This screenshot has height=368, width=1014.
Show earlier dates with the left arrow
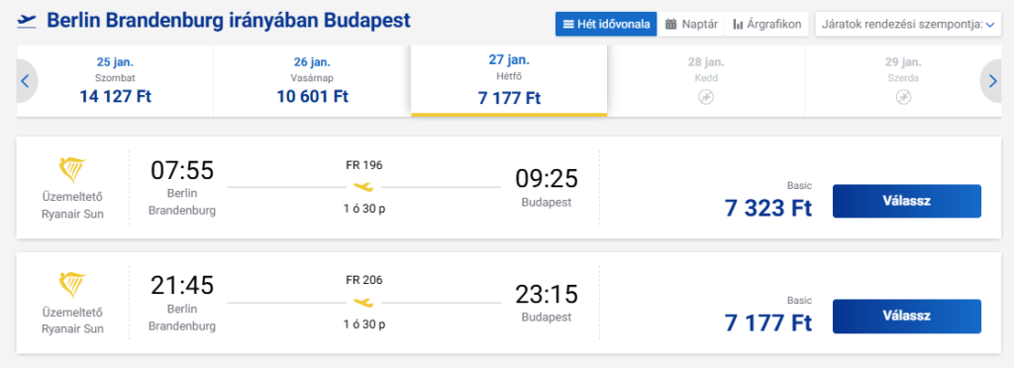pos(27,81)
